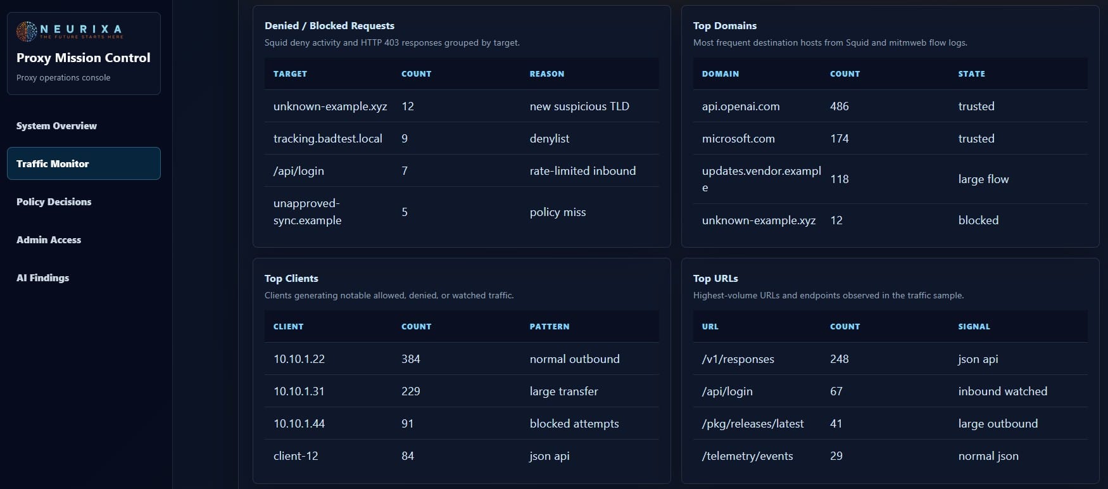1108x489 pixels.
Task: Click the 'large transfer' pattern cell
Action: 563,391
